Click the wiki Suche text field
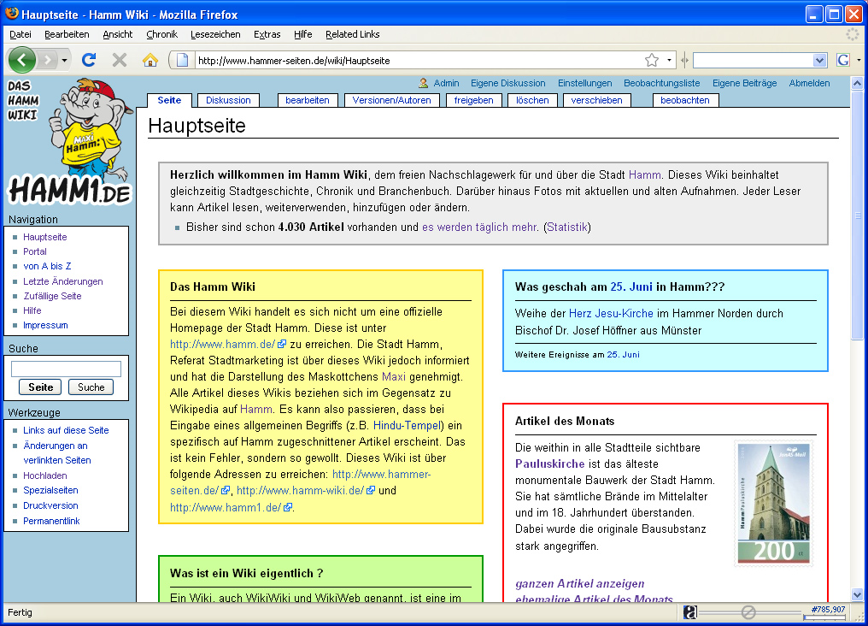868x626 pixels. 66,369
